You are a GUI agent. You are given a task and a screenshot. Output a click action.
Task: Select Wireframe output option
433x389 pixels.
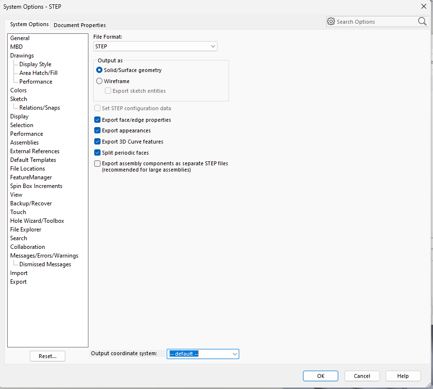[x=99, y=81]
